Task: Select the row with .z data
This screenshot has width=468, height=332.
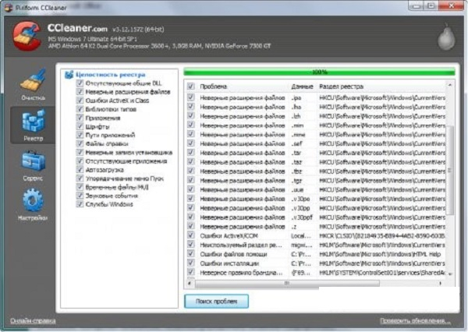Action: (x=316, y=227)
